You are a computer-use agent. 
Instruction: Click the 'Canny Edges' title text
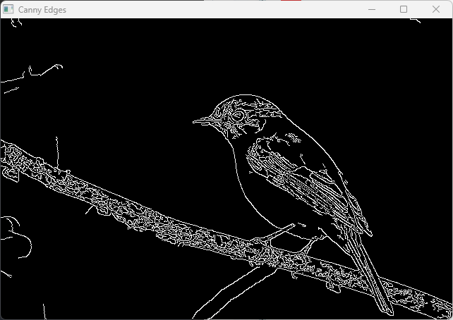click(x=42, y=10)
